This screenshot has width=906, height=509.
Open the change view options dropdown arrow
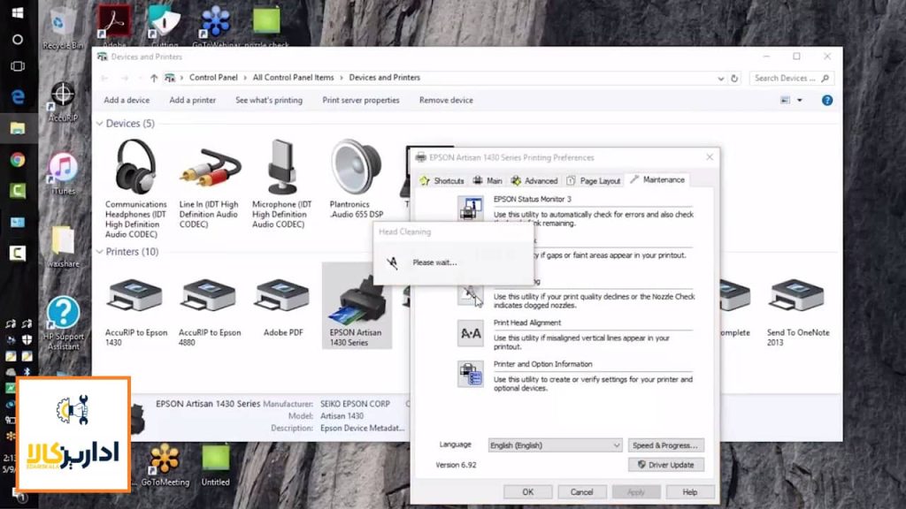click(800, 101)
